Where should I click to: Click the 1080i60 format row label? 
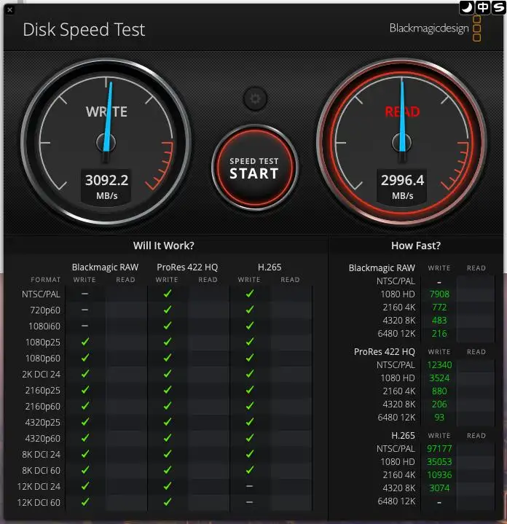click(44, 326)
